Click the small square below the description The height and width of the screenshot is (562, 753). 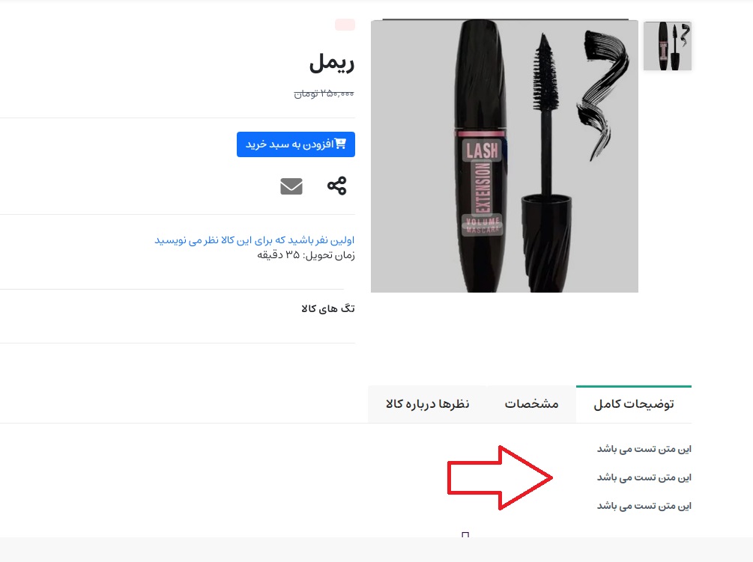point(465,534)
